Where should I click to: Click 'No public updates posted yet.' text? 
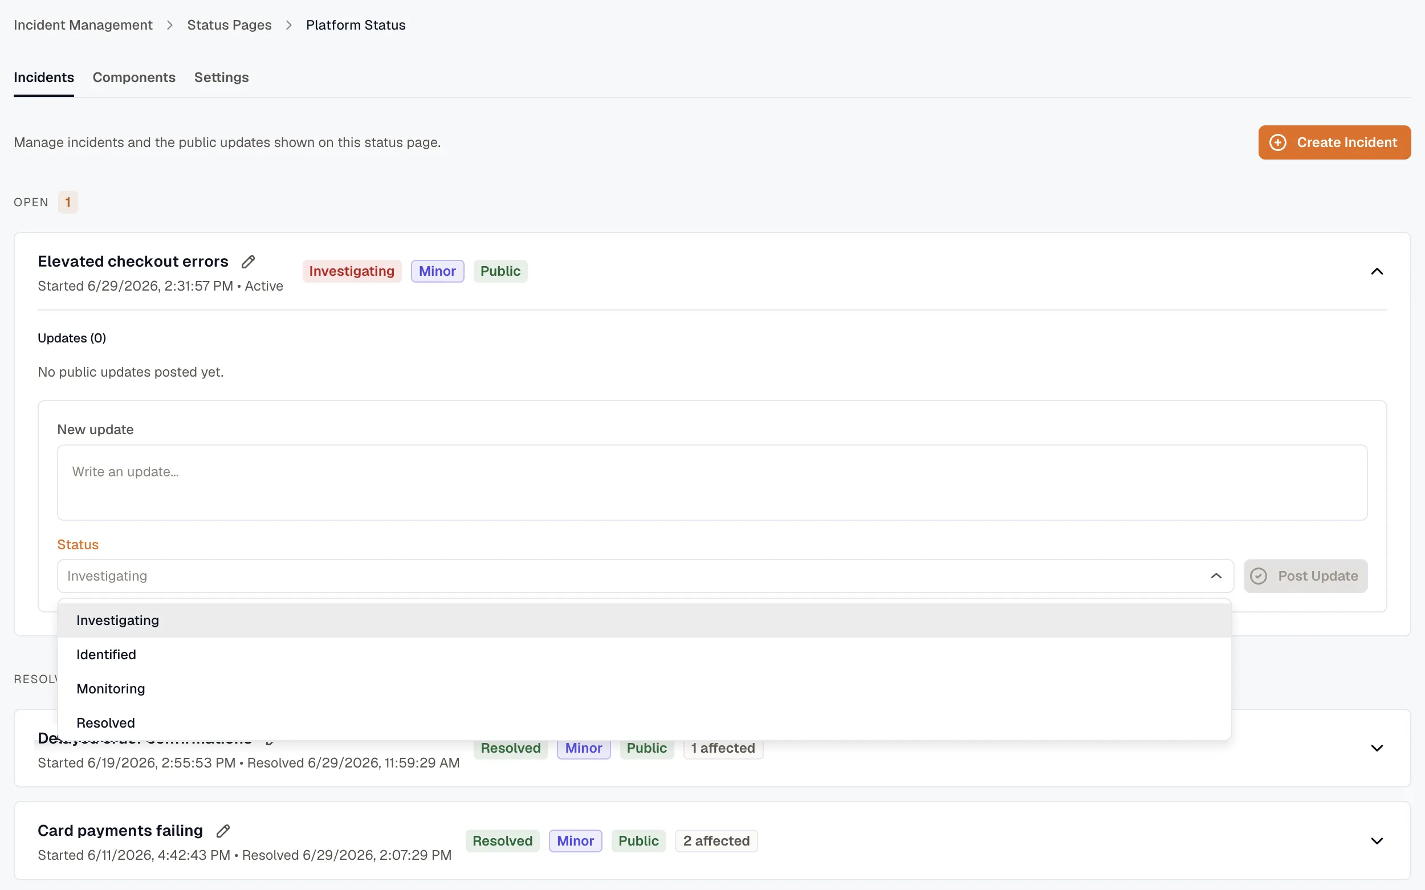pyautogui.click(x=131, y=372)
